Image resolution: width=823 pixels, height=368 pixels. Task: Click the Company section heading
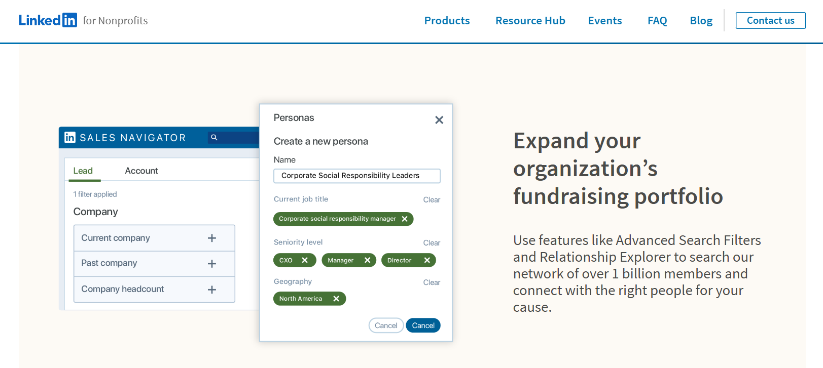tap(95, 212)
